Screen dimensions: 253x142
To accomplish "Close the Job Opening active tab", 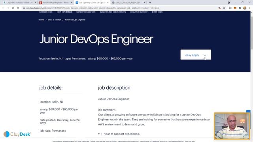I will pyautogui.click(x=108, y=3).
